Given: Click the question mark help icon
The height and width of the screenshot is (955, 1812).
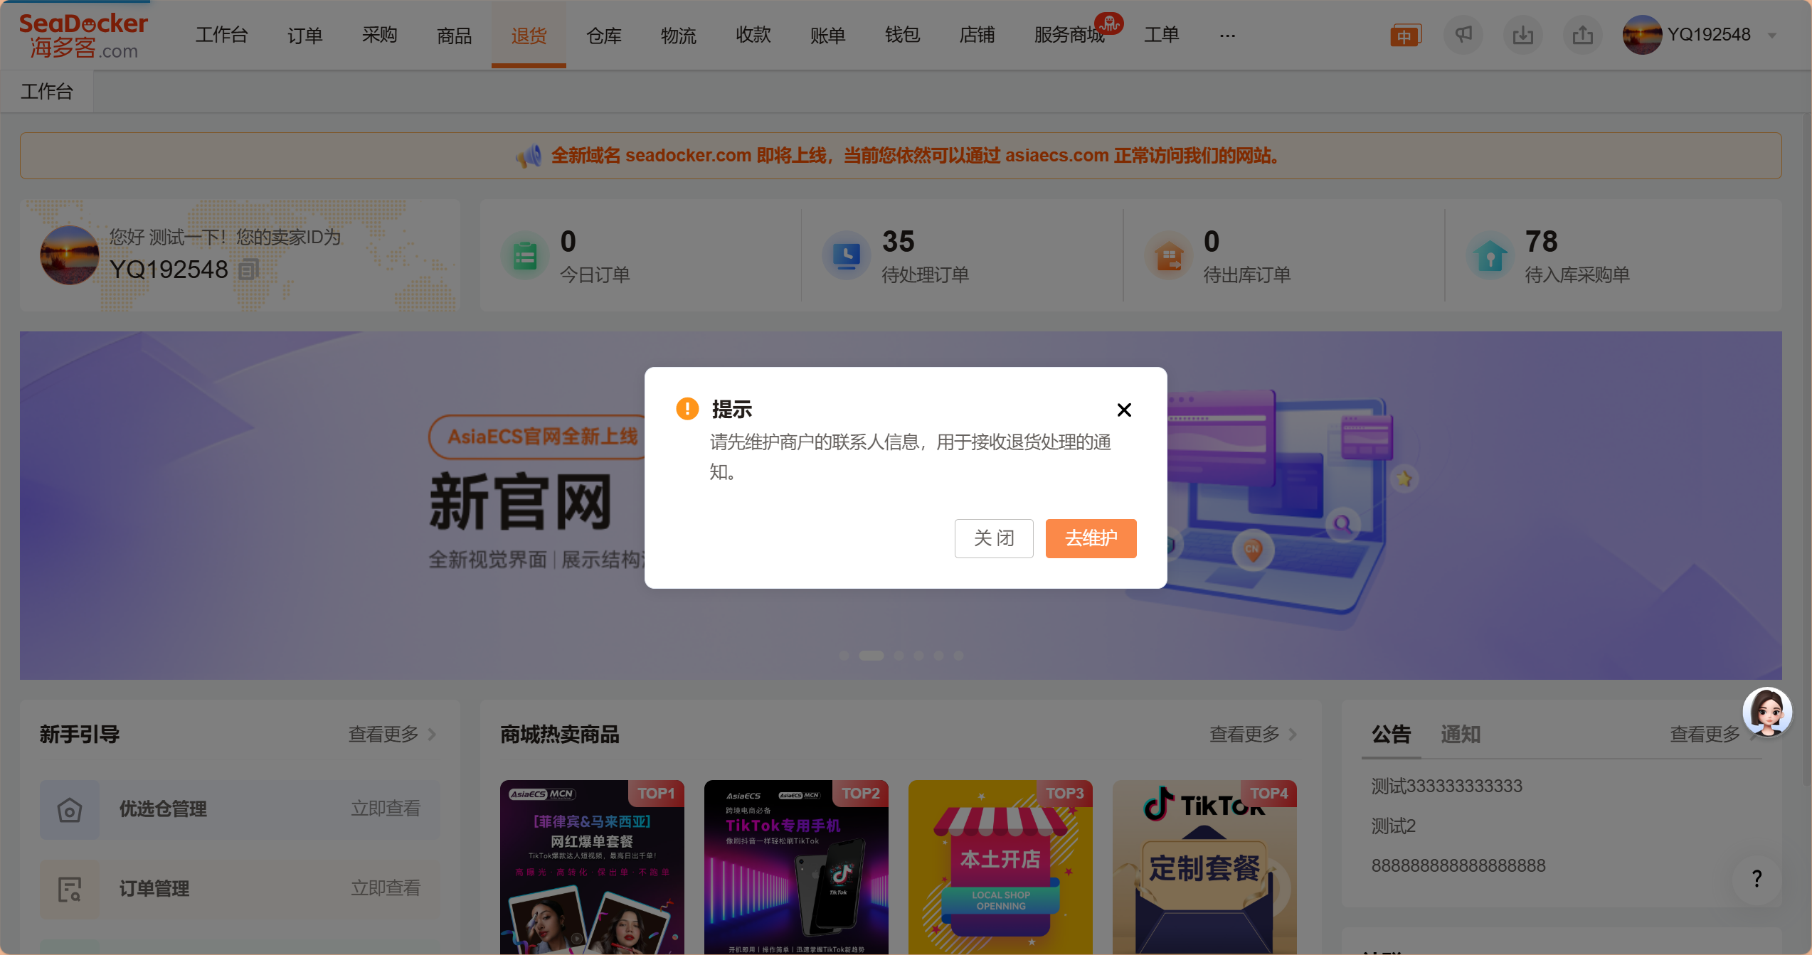Looking at the screenshot, I should pyautogui.click(x=1757, y=879).
